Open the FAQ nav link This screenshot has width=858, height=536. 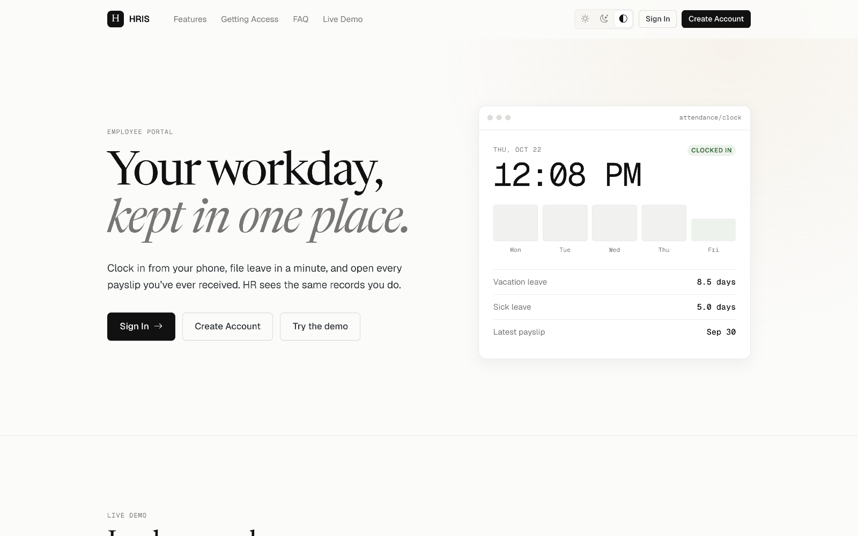300,19
